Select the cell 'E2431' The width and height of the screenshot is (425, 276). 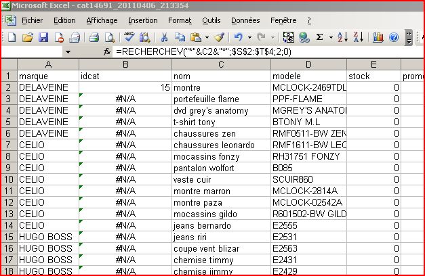[x=308, y=260]
